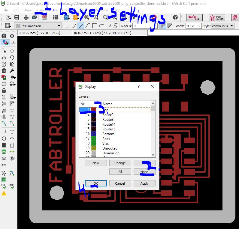Select the Mark origin tool

[13, 43]
